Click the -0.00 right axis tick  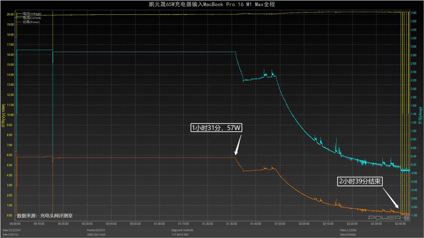(x=414, y=173)
